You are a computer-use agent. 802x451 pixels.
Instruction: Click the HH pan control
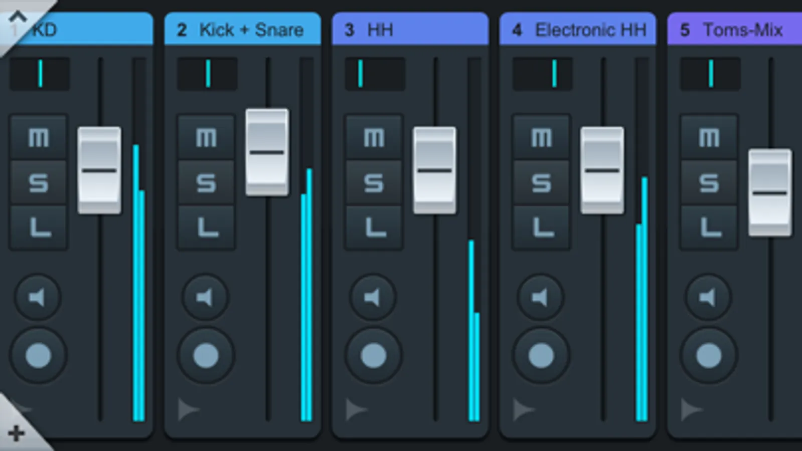375,74
